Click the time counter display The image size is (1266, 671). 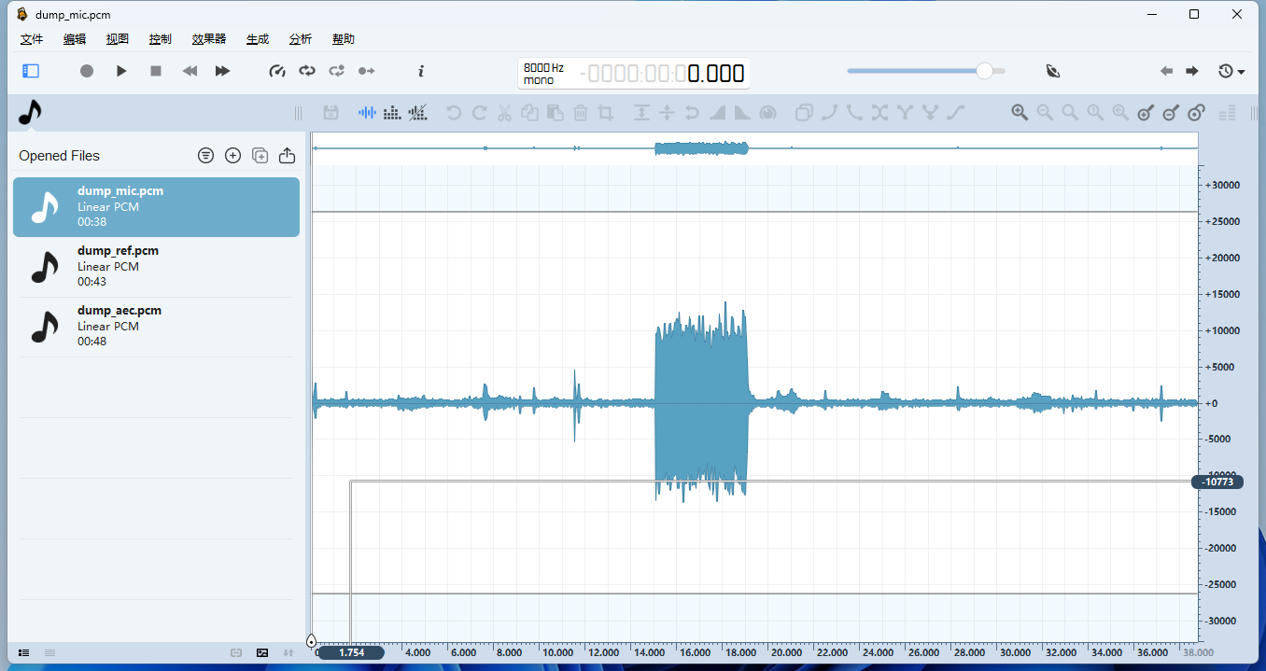point(663,74)
